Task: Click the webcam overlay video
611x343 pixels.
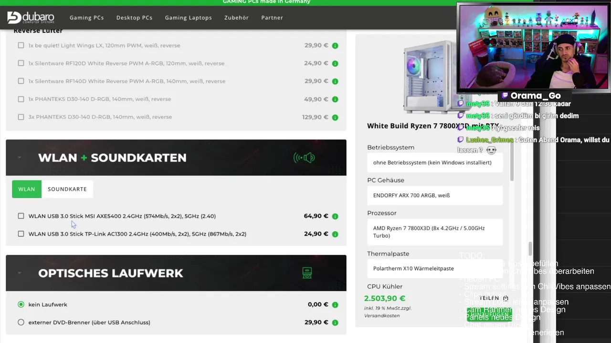Action: click(533, 47)
